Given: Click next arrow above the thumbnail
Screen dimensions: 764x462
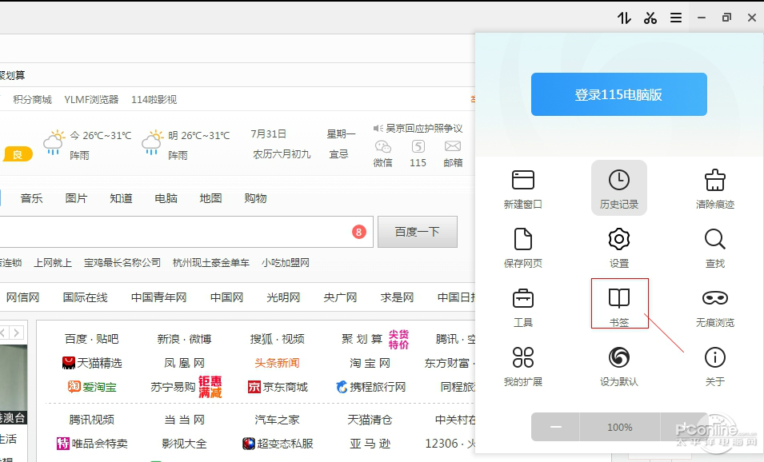Looking at the screenshot, I should (x=17, y=333).
